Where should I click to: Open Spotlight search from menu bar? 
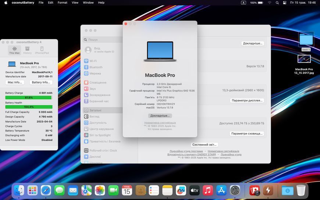(277, 3)
